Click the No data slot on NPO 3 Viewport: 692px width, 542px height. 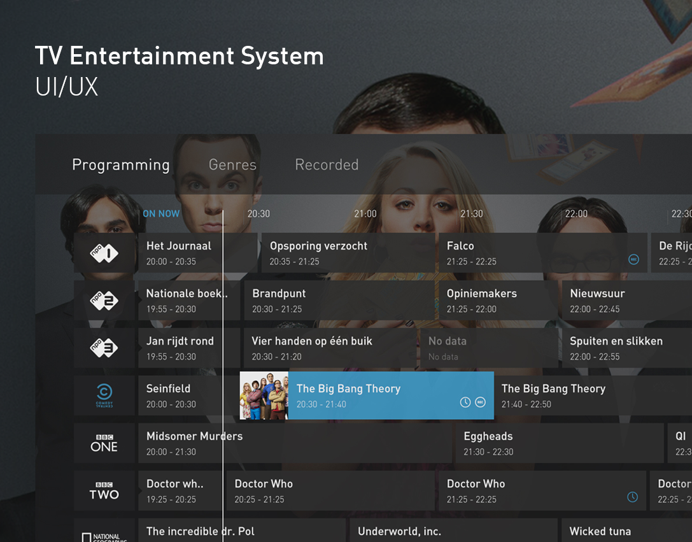tap(489, 348)
